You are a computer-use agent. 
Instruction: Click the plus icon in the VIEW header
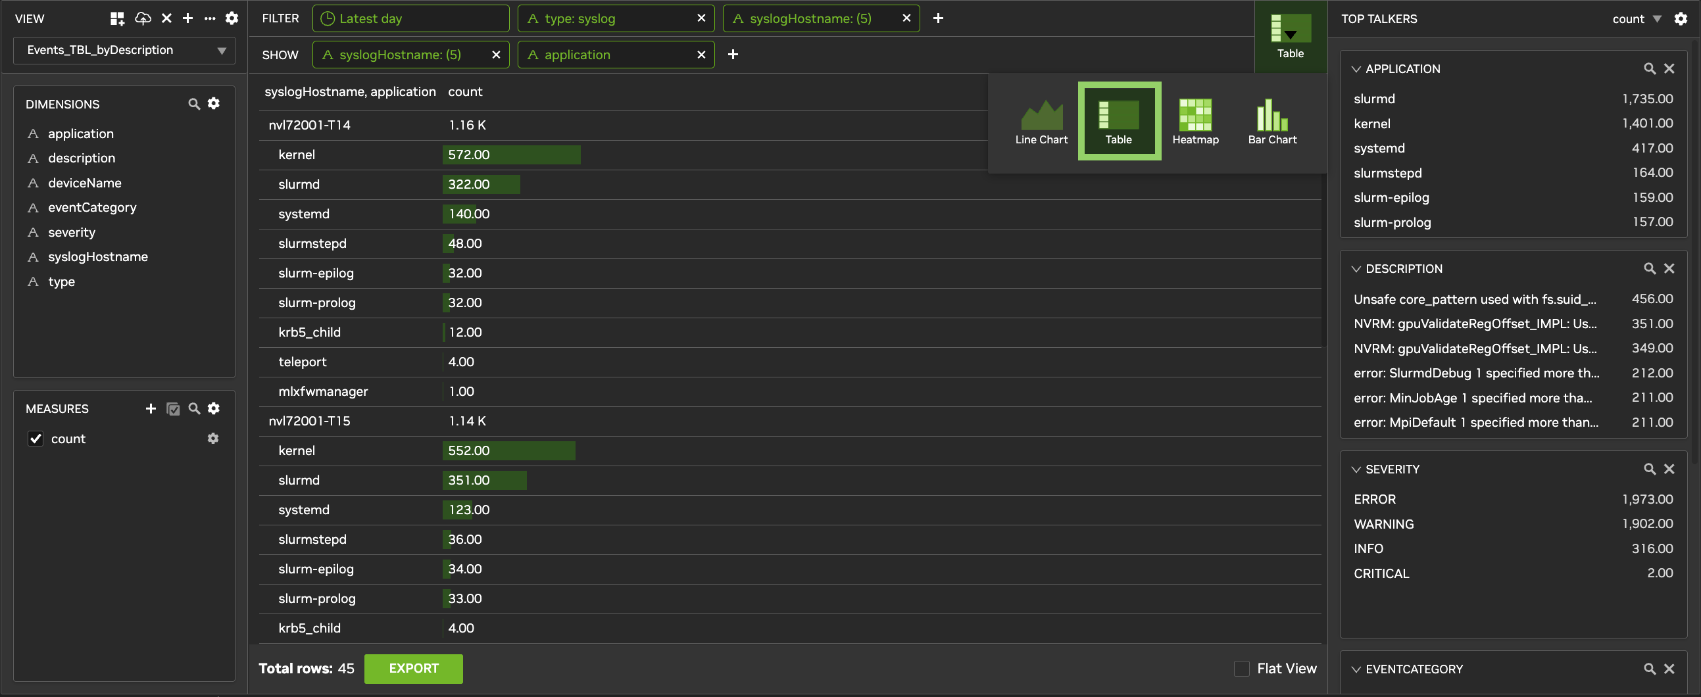tap(187, 18)
